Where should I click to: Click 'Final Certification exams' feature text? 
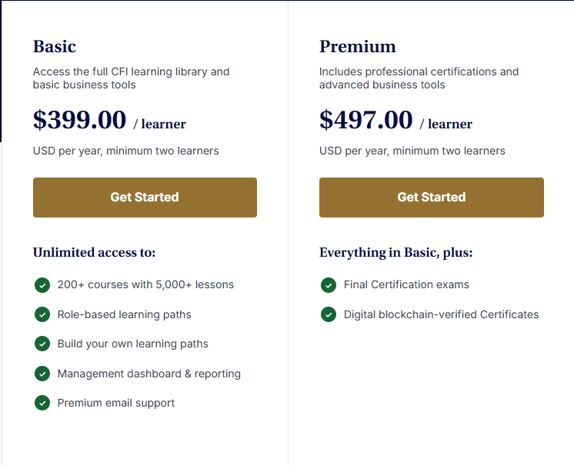[406, 284]
